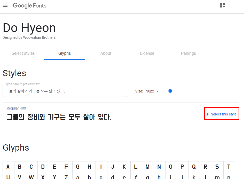The width and height of the screenshot is (244, 179).
Task: Switch to the Glyphs tab
Action: click(x=65, y=53)
